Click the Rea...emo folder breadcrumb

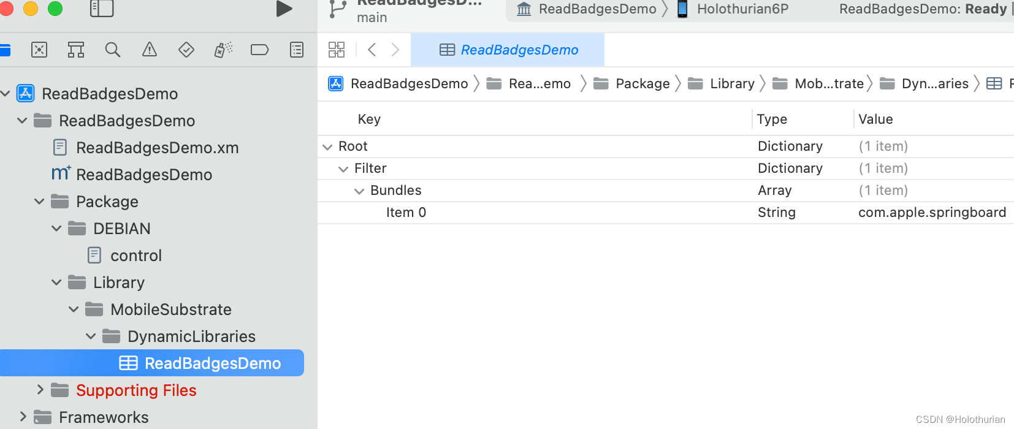pos(529,84)
